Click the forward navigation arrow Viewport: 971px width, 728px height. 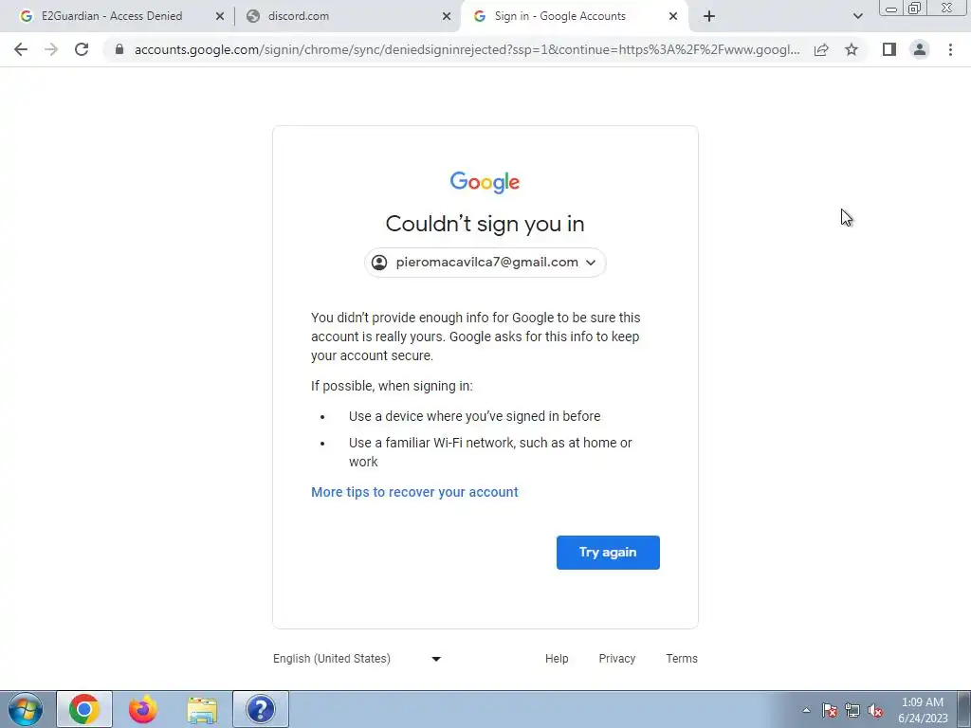tap(51, 49)
